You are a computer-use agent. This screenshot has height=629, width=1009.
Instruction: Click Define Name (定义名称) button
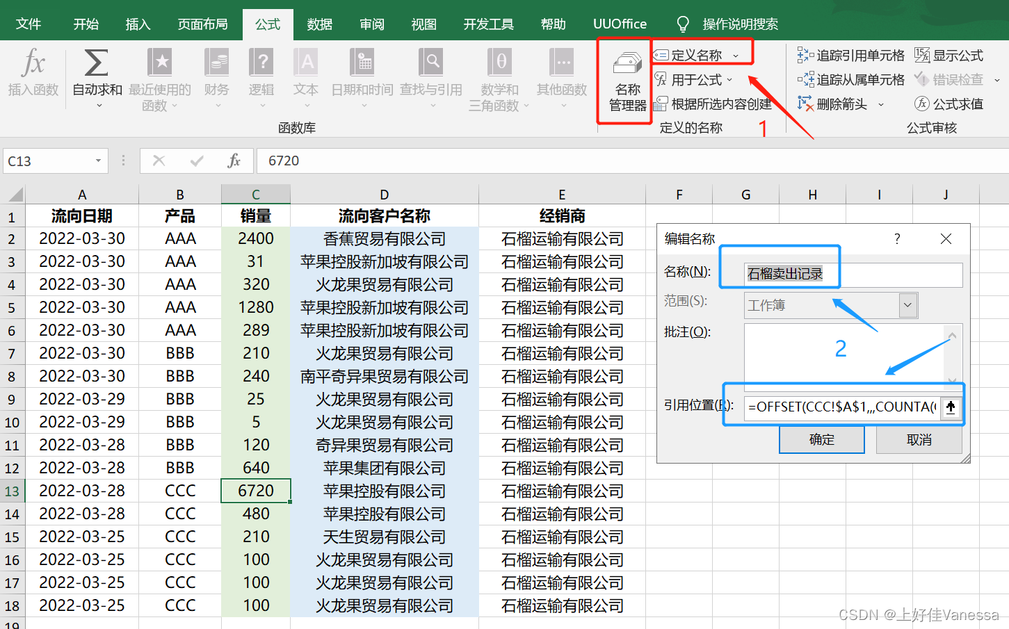(x=689, y=55)
